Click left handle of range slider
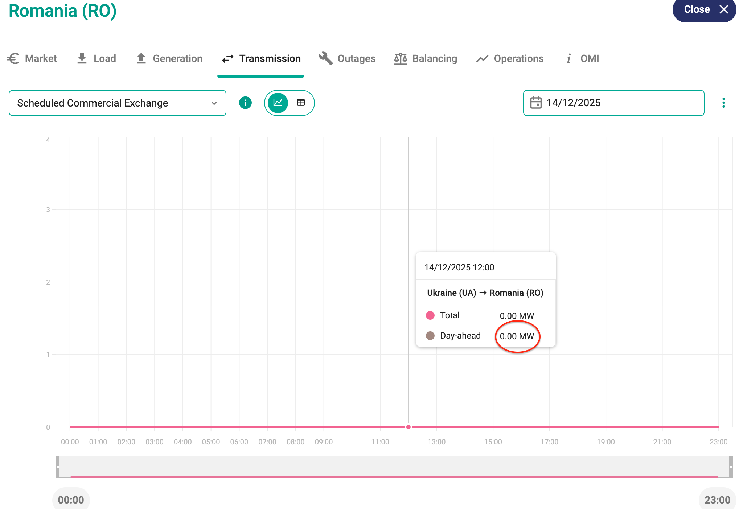743x509 pixels. [x=57, y=467]
